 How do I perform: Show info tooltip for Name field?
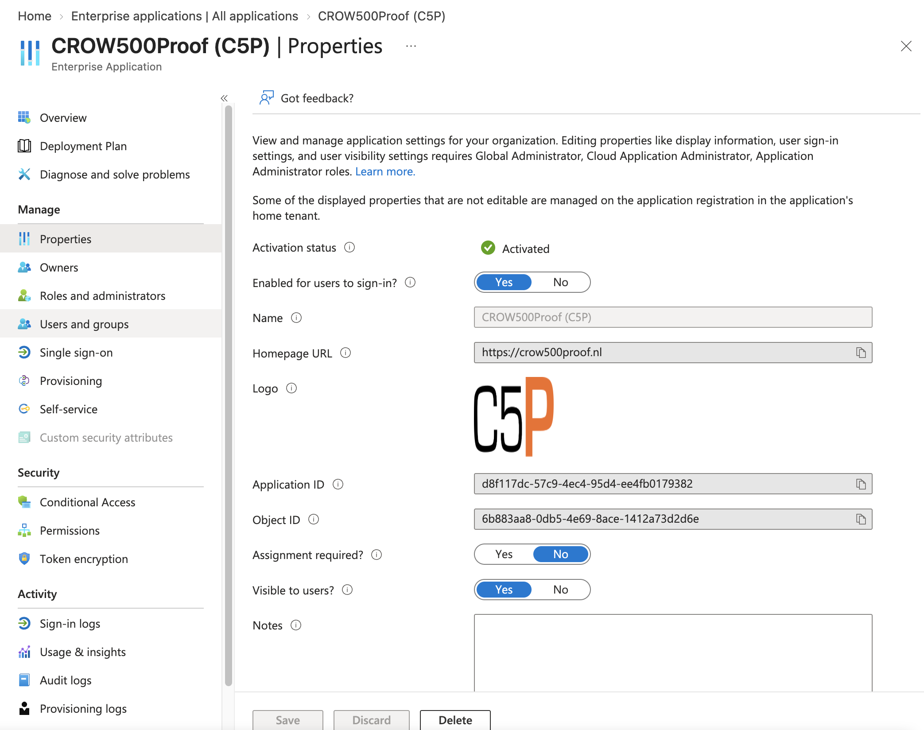(x=296, y=318)
